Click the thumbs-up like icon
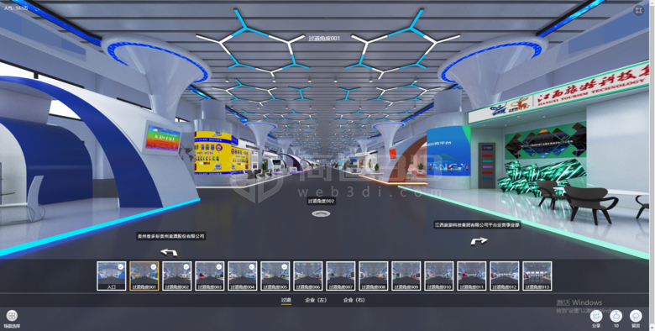Screen dimensions: 655x331 pyautogui.click(x=616, y=316)
